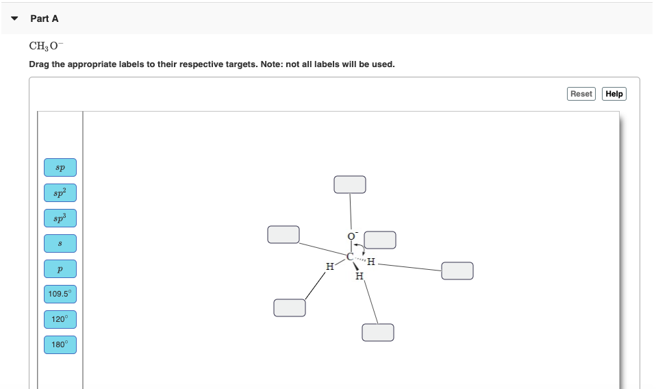Collapse the Part A section triangle

14,18
